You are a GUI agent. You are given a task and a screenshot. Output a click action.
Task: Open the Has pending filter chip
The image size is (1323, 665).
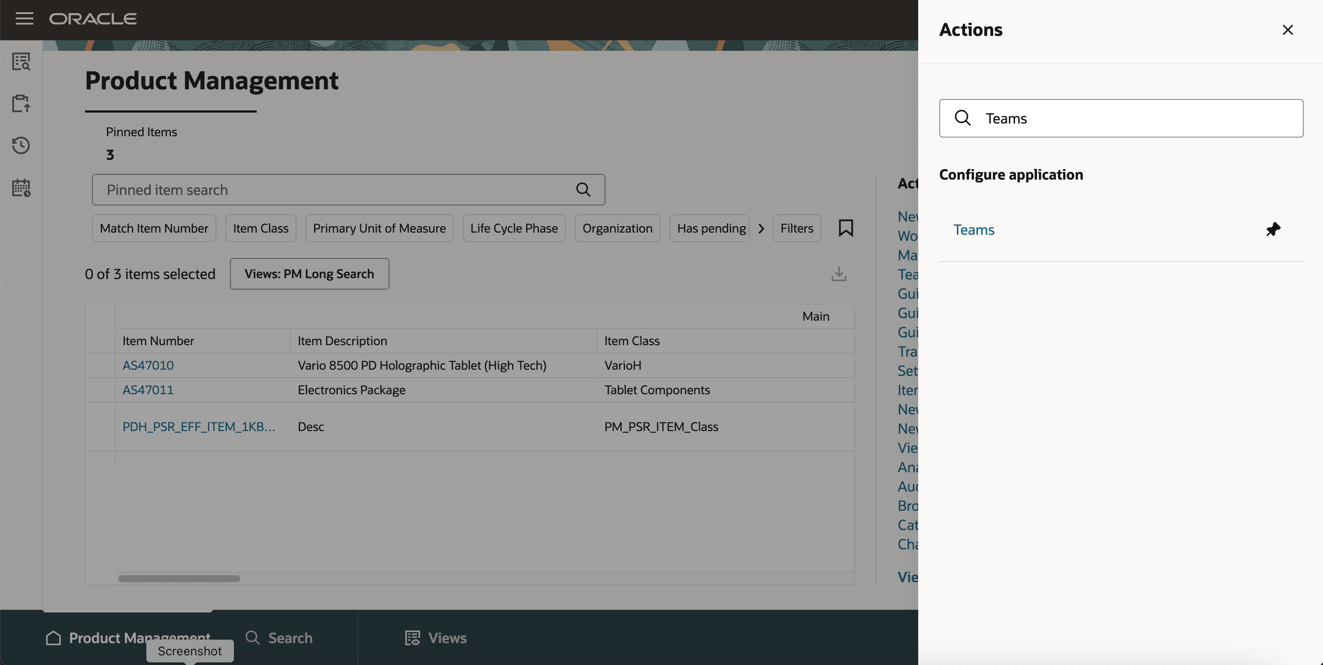(709, 228)
